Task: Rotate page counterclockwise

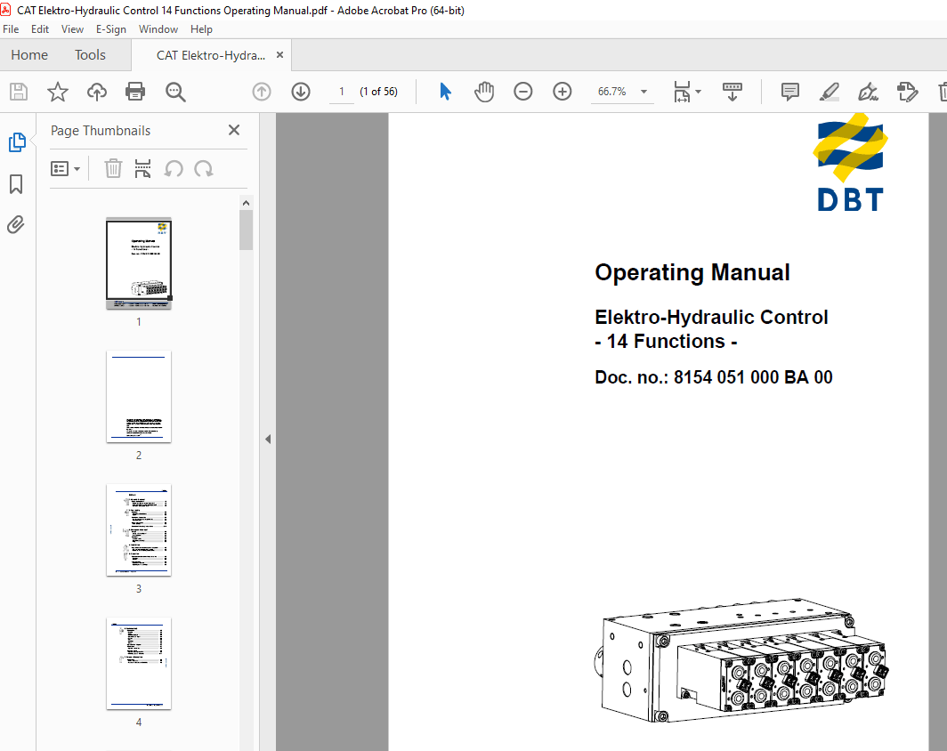Action: pyautogui.click(x=174, y=168)
